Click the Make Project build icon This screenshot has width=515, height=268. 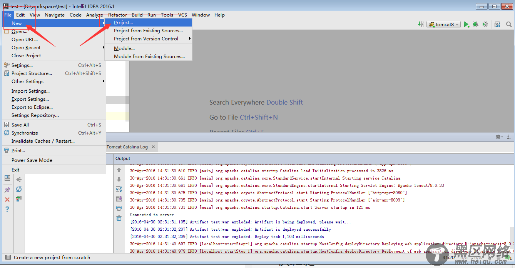(x=421, y=24)
